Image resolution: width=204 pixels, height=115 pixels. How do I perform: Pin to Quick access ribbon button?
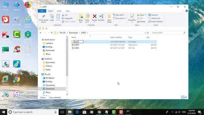pyautogui.click(x=44, y=19)
